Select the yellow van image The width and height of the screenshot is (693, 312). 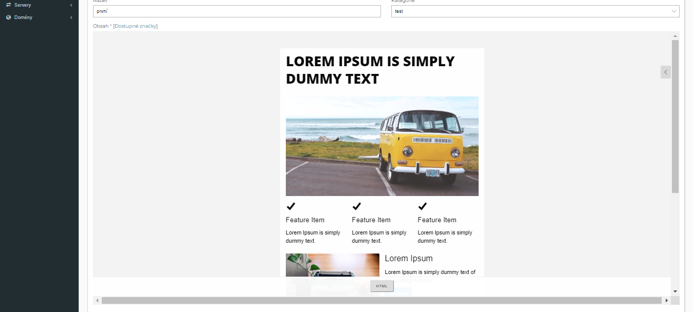382,146
